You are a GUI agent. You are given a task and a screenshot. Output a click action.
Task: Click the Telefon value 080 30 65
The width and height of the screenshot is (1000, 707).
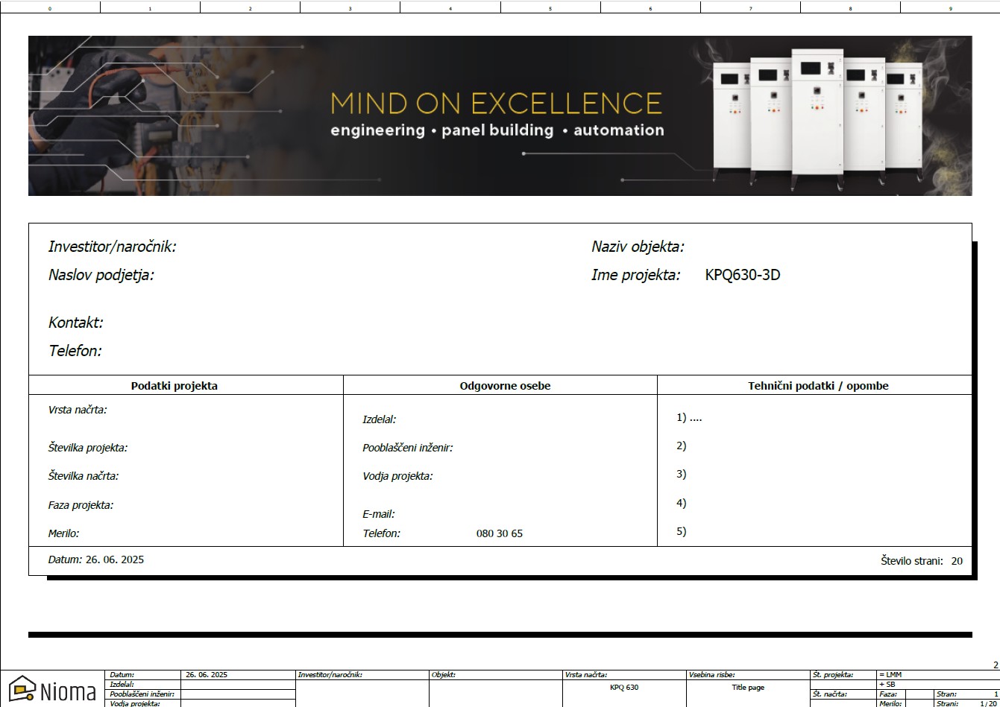point(501,533)
